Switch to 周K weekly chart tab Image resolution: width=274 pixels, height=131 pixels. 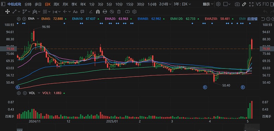pyautogui.click(x=57, y=4)
